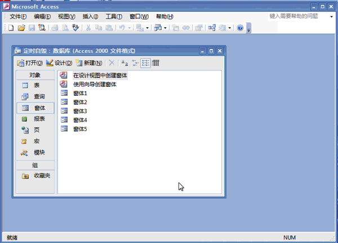The width and height of the screenshot is (338, 243).
Task: Click the database window title bar icon
Action: tap(18, 51)
